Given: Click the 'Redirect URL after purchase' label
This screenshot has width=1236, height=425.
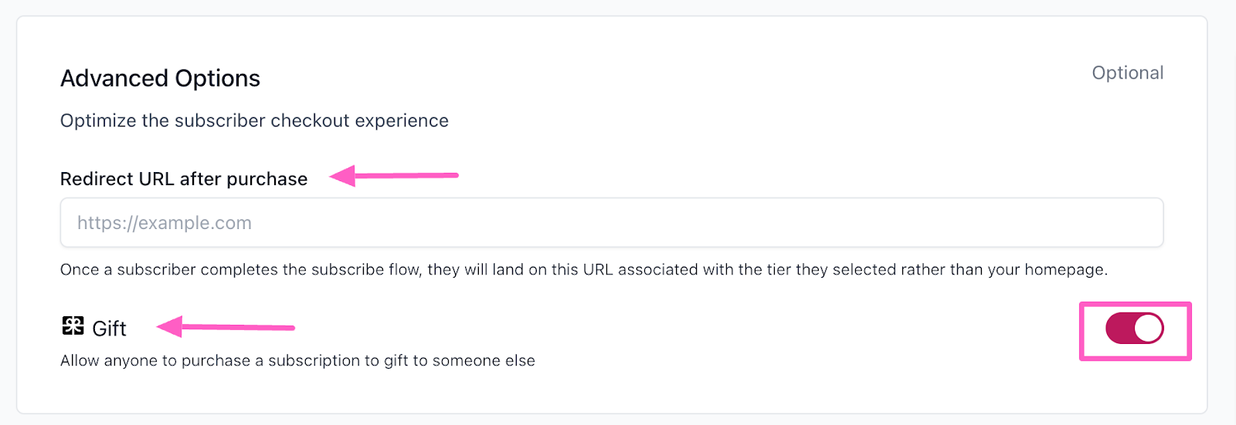Looking at the screenshot, I should tap(184, 179).
